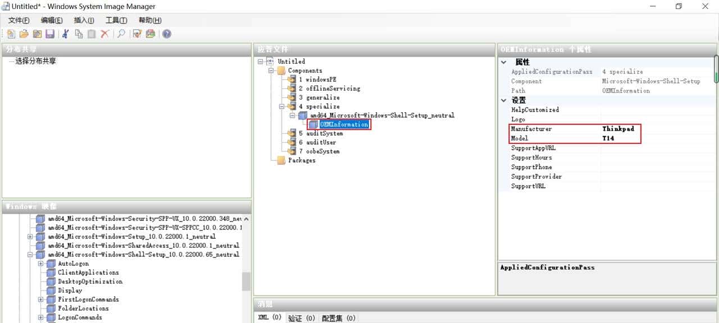Viewport: 719px width, 323px height.
Task: Click the Create Configuration Set icon
Action: pos(150,34)
